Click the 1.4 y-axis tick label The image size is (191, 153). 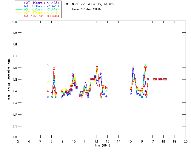(15, 91)
